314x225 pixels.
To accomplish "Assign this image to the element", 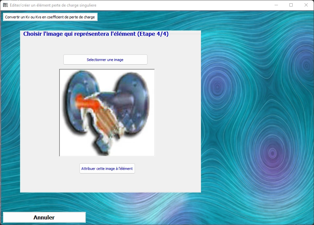I will (107, 169).
